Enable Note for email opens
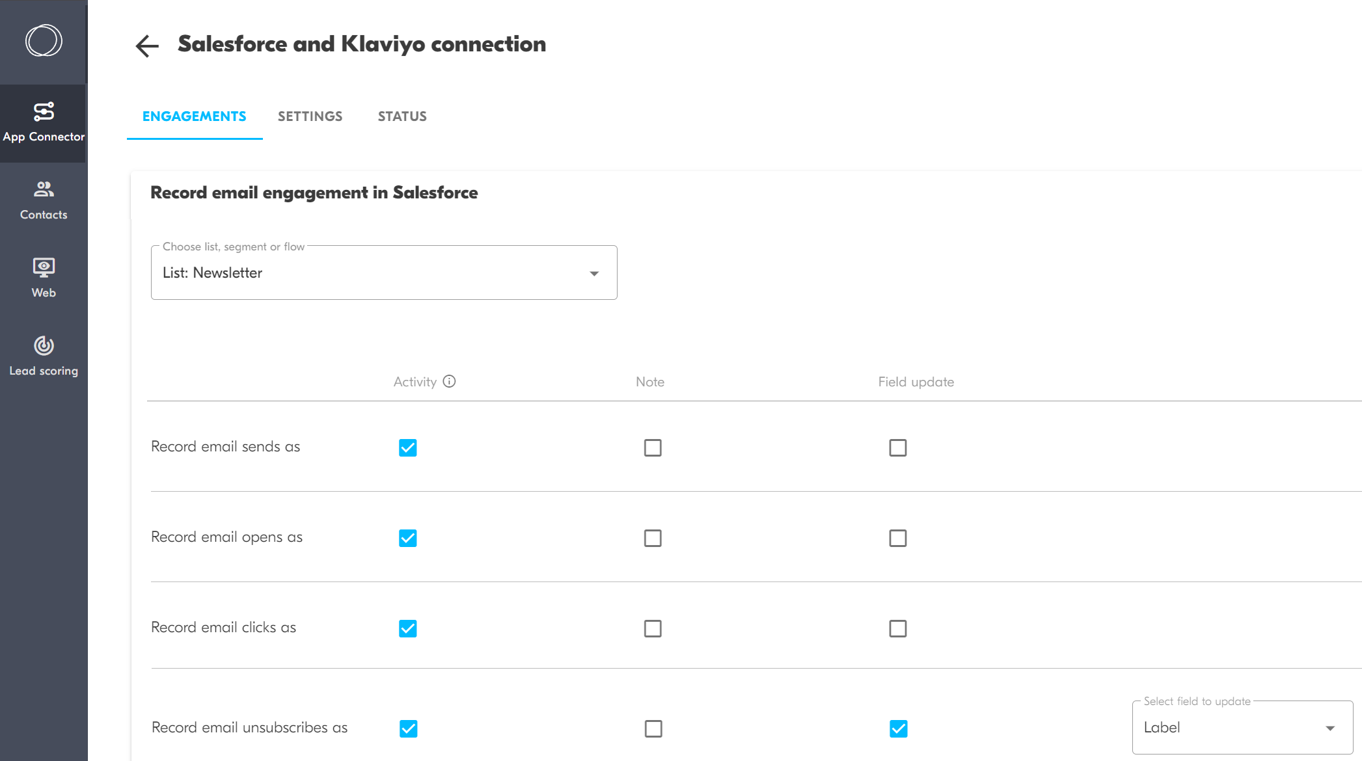 click(653, 538)
